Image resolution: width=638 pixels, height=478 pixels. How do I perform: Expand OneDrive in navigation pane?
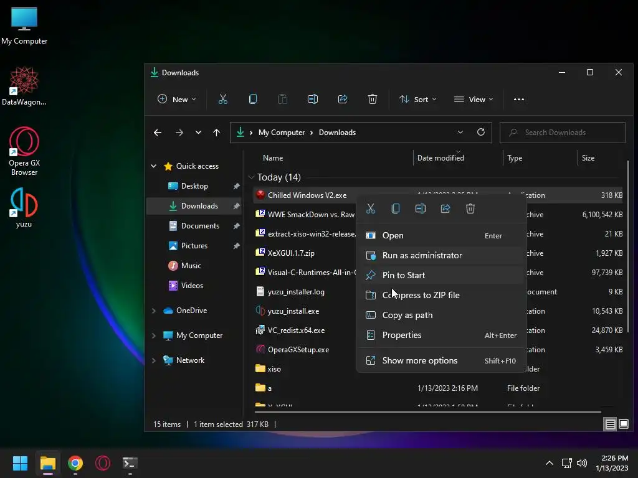[x=154, y=311]
